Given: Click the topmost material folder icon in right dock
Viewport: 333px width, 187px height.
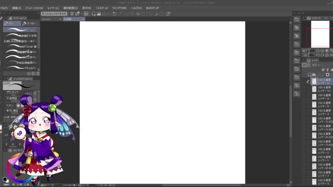Looking at the screenshot, I should tap(297, 19).
